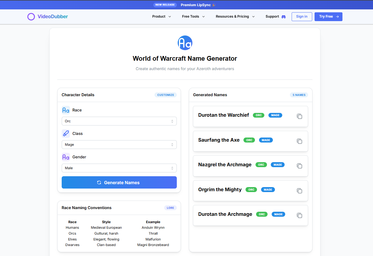
Task: Click the Character Details heading
Action: (x=78, y=95)
